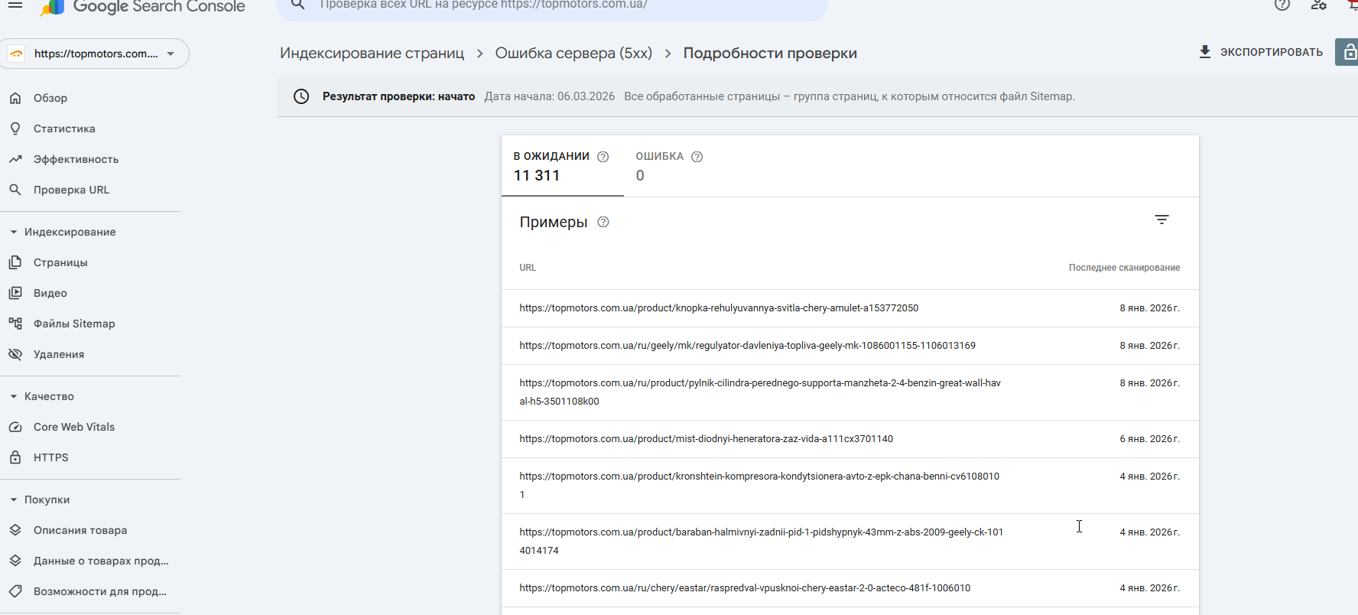Click the HTTPS padlock icon
Viewport: 1358px width, 615px height.
point(15,457)
